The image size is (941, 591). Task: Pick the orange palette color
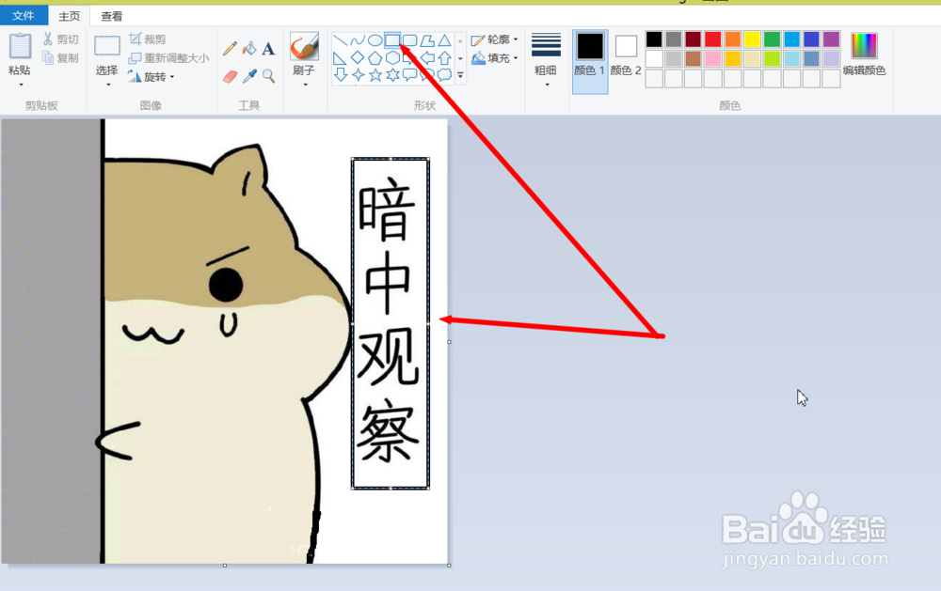733,39
